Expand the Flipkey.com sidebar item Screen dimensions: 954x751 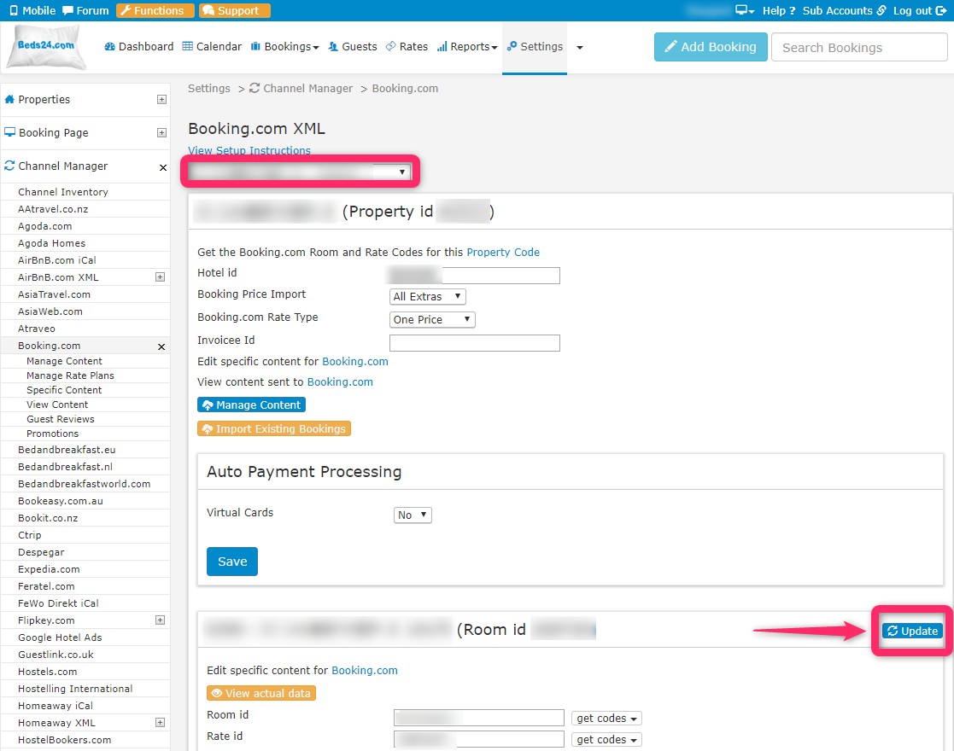160,620
